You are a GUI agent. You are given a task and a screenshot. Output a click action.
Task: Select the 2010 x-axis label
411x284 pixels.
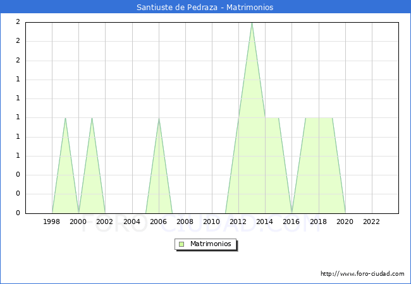tap(212, 222)
